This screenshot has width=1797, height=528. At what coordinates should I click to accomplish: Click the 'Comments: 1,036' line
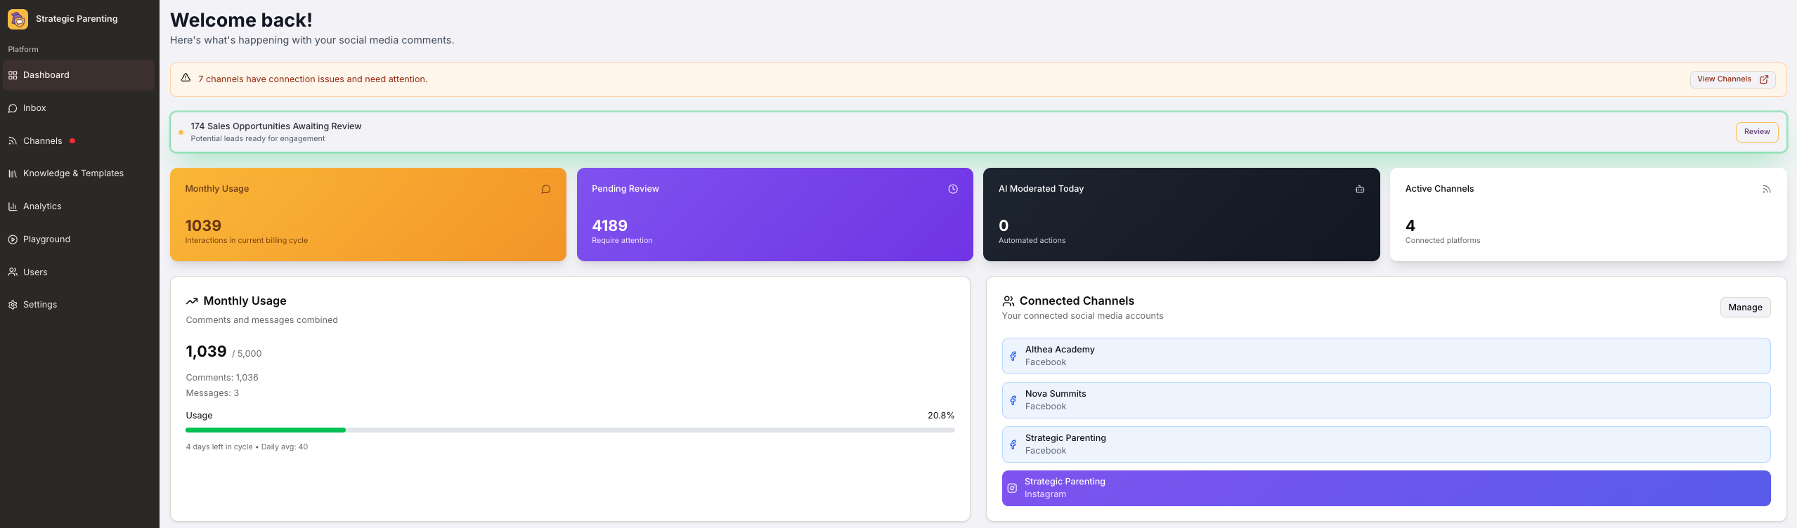click(x=222, y=378)
